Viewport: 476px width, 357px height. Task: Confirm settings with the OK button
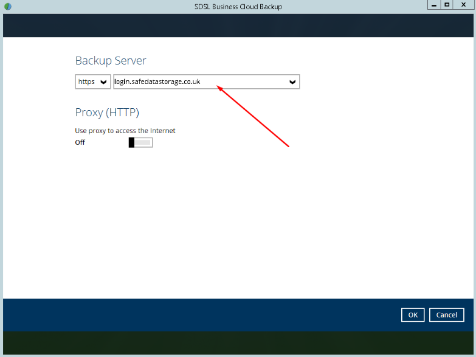point(413,315)
